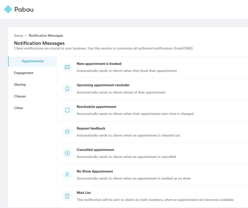Click the Pabau logo in the header
Screen dimensions: 248x208
[x=19, y=9]
